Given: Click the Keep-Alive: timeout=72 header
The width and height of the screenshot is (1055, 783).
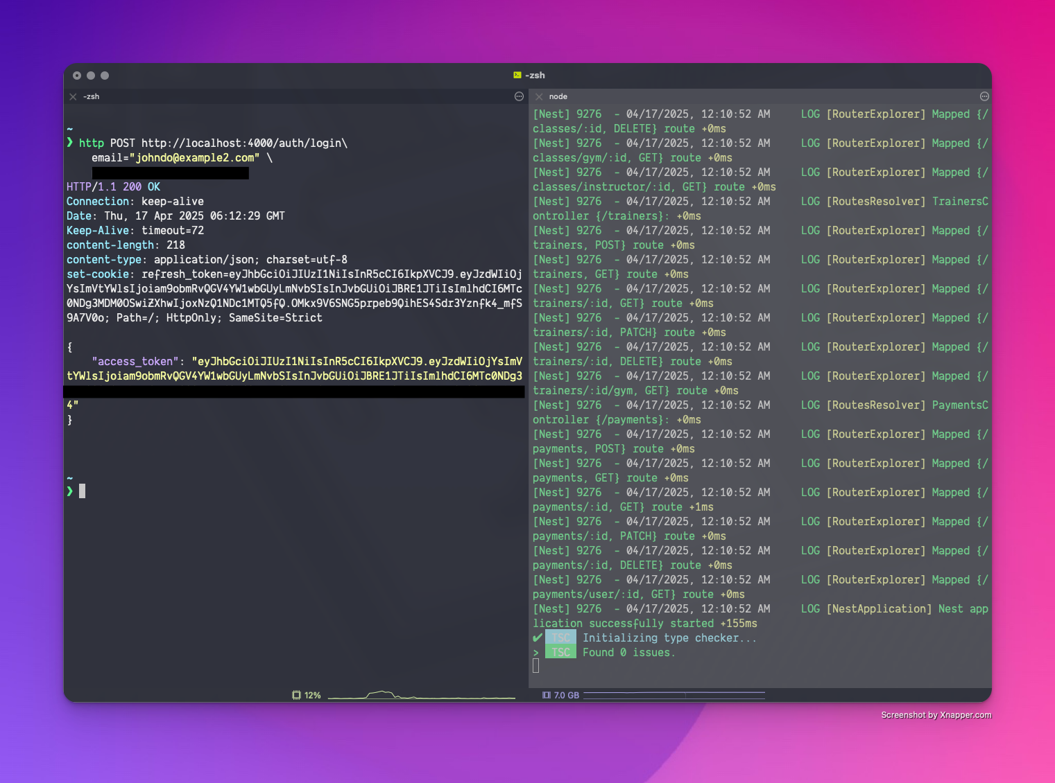Looking at the screenshot, I should [x=135, y=230].
